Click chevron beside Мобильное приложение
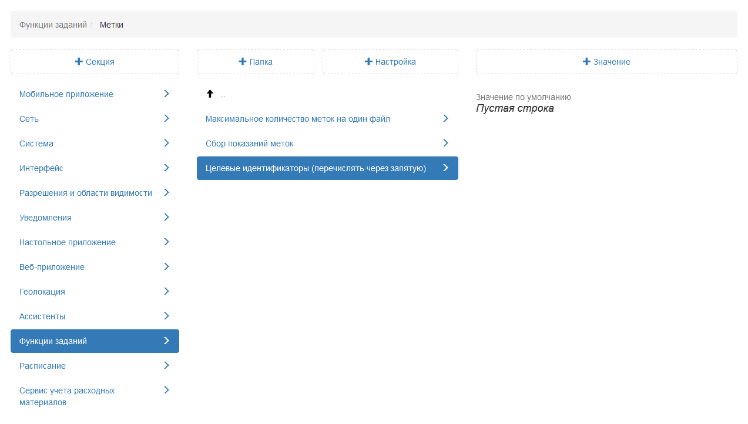Viewport: 748px width, 424px height. [x=166, y=94]
